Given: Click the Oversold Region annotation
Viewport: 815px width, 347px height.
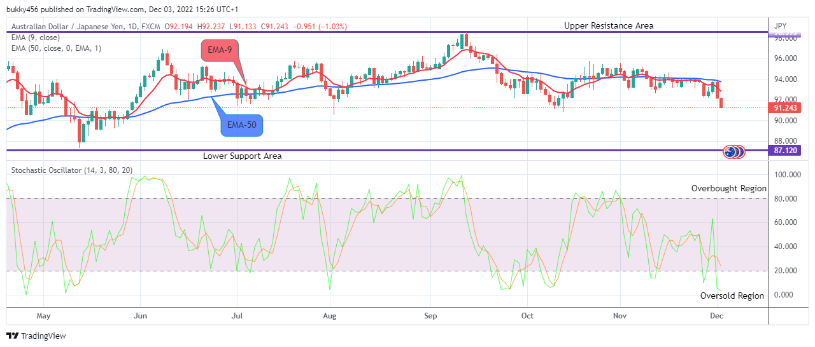Looking at the screenshot, I should pos(732,296).
